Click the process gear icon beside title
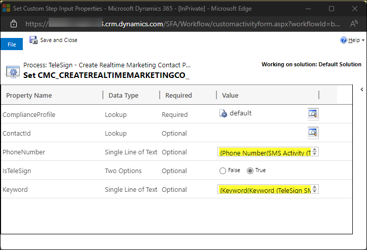 coord(13,71)
